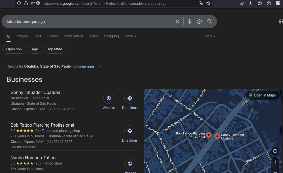This screenshot has height=173, width=283.
Task: Open the Tools dropdown
Action: pyautogui.click(x=209, y=36)
